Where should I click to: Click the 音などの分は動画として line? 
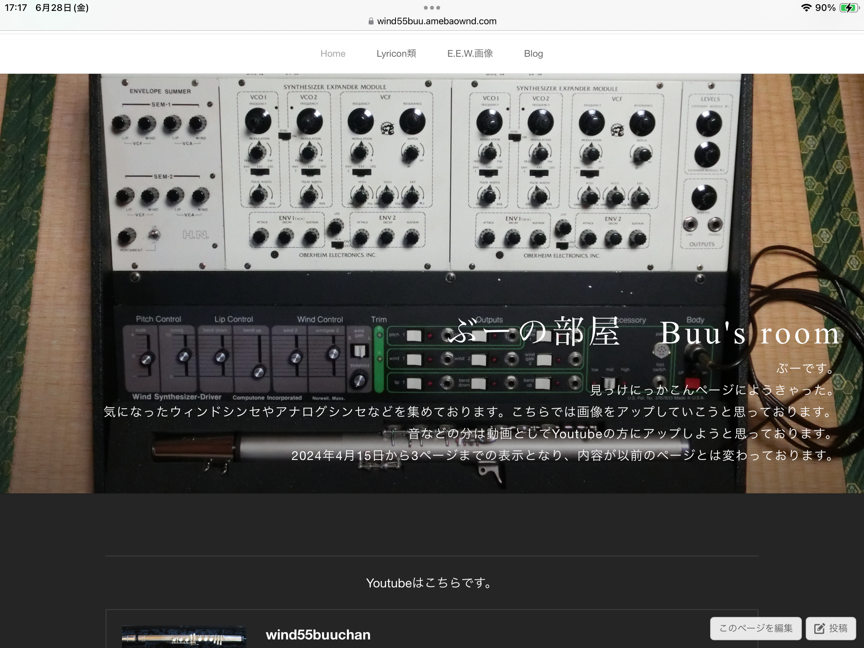pos(621,433)
